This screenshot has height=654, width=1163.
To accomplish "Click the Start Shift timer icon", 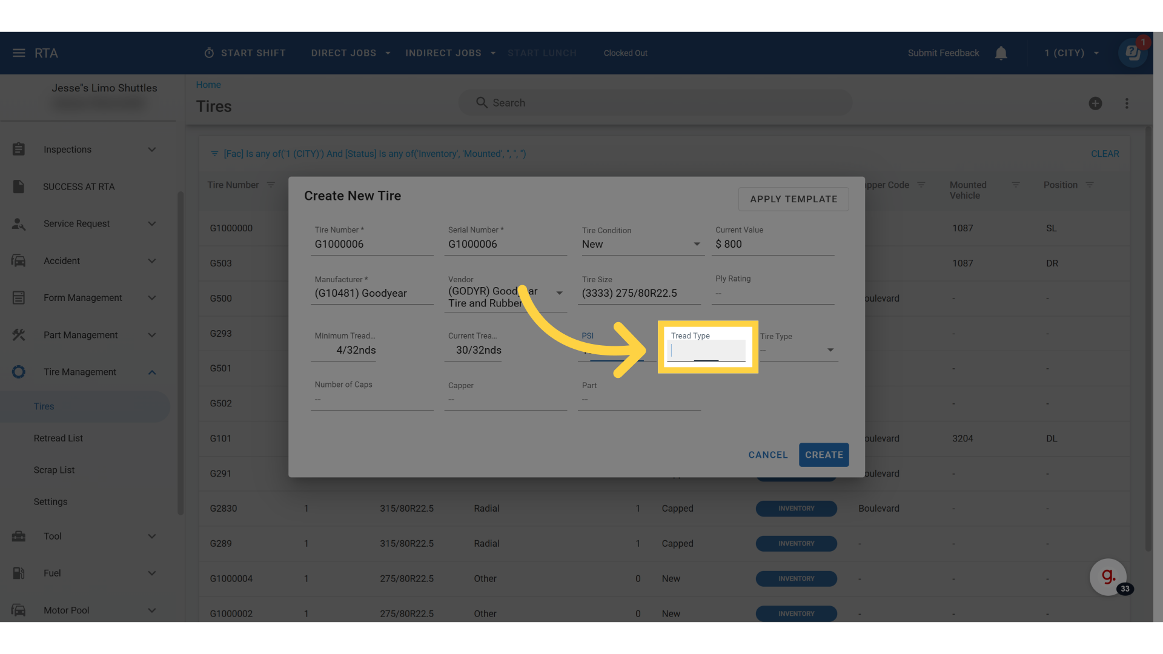I will coord(209,53).
